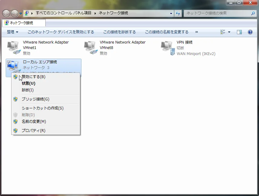Click ネットワーク 3 label text
This screenshot has width=259, height=196.
tap(36, 67)
